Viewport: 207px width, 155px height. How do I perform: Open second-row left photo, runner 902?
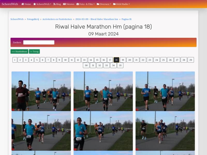click(41, 131)
